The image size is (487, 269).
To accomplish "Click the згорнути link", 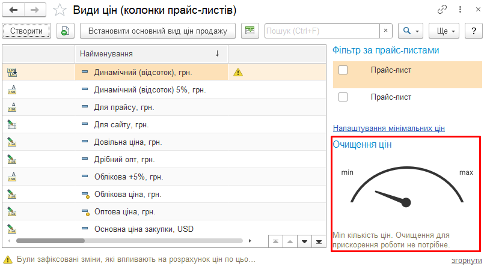I will pyautogui.click(x=467, y=261).
